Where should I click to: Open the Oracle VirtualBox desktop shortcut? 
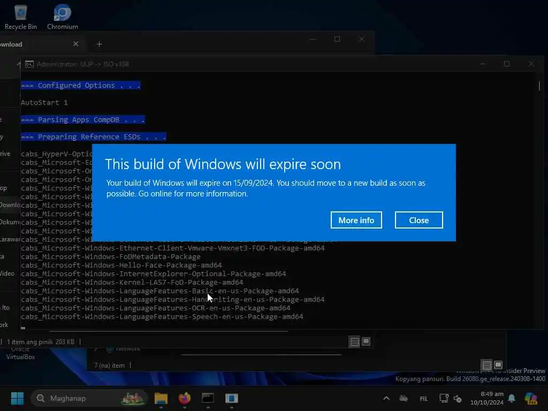(x=20, y=353)
